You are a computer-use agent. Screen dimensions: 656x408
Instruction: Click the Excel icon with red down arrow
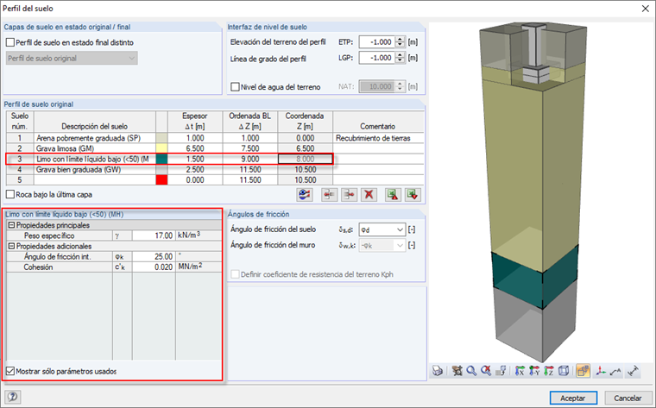(x=413, y=195)
